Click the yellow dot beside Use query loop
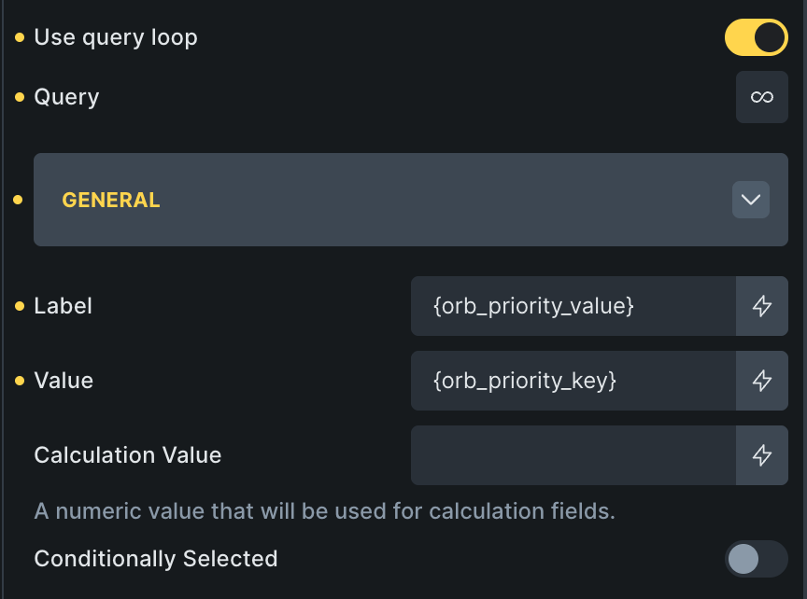The width and height of the screenshot is (807, 599). point(20,38)
